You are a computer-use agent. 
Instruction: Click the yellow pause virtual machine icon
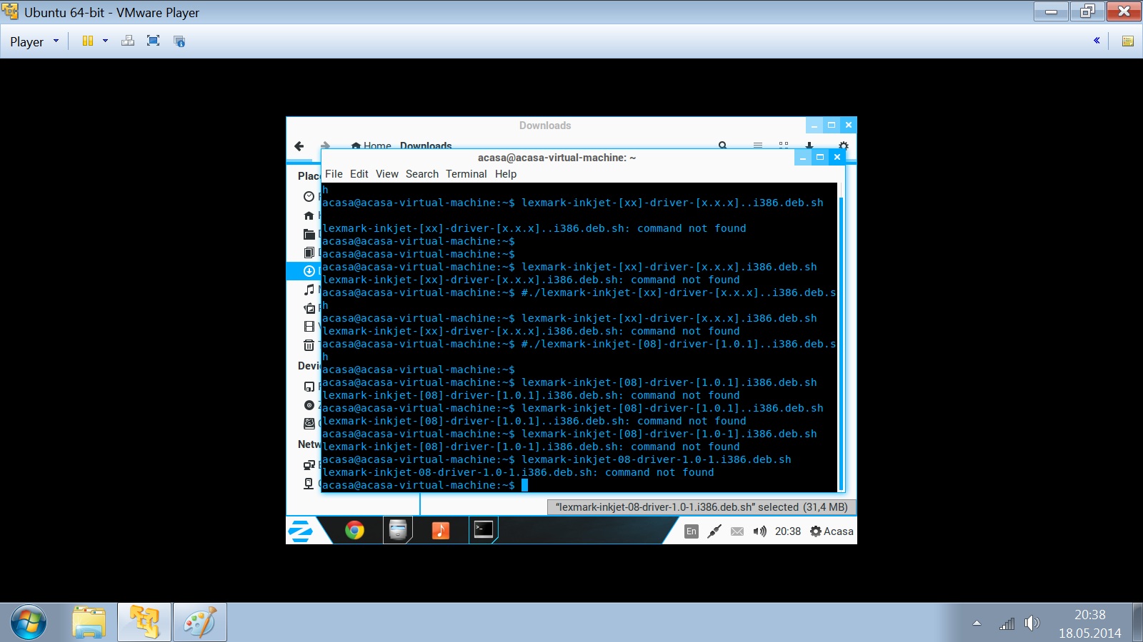point(88,41)
